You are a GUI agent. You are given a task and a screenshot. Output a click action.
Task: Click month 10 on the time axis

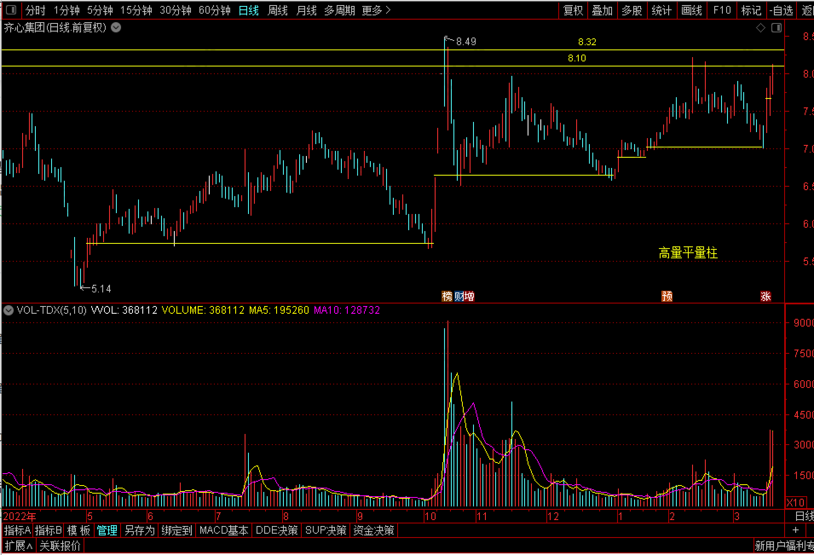pos(430,517)
